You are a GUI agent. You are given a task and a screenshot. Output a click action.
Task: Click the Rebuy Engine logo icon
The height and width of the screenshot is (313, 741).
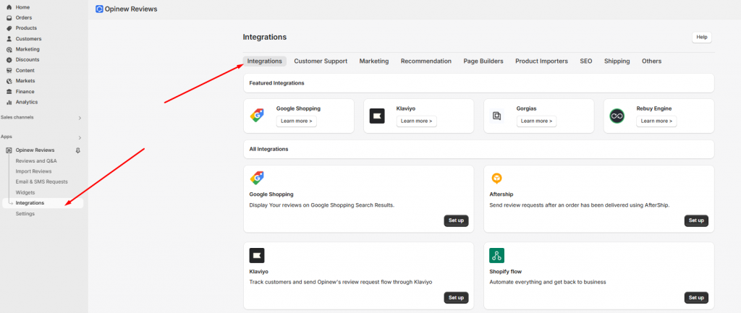tap(617, 116)
